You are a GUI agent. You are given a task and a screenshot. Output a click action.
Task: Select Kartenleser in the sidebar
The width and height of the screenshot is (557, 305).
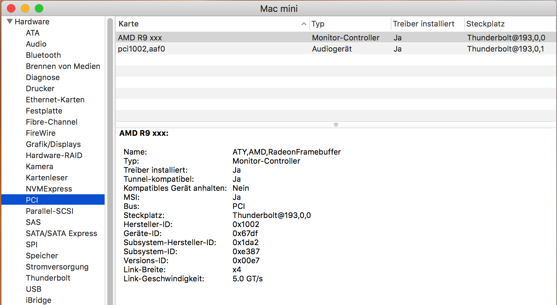tap(47, 178)
